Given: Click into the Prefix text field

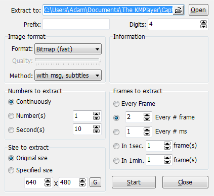Looking at the screenshot, I should click(76, 24).
